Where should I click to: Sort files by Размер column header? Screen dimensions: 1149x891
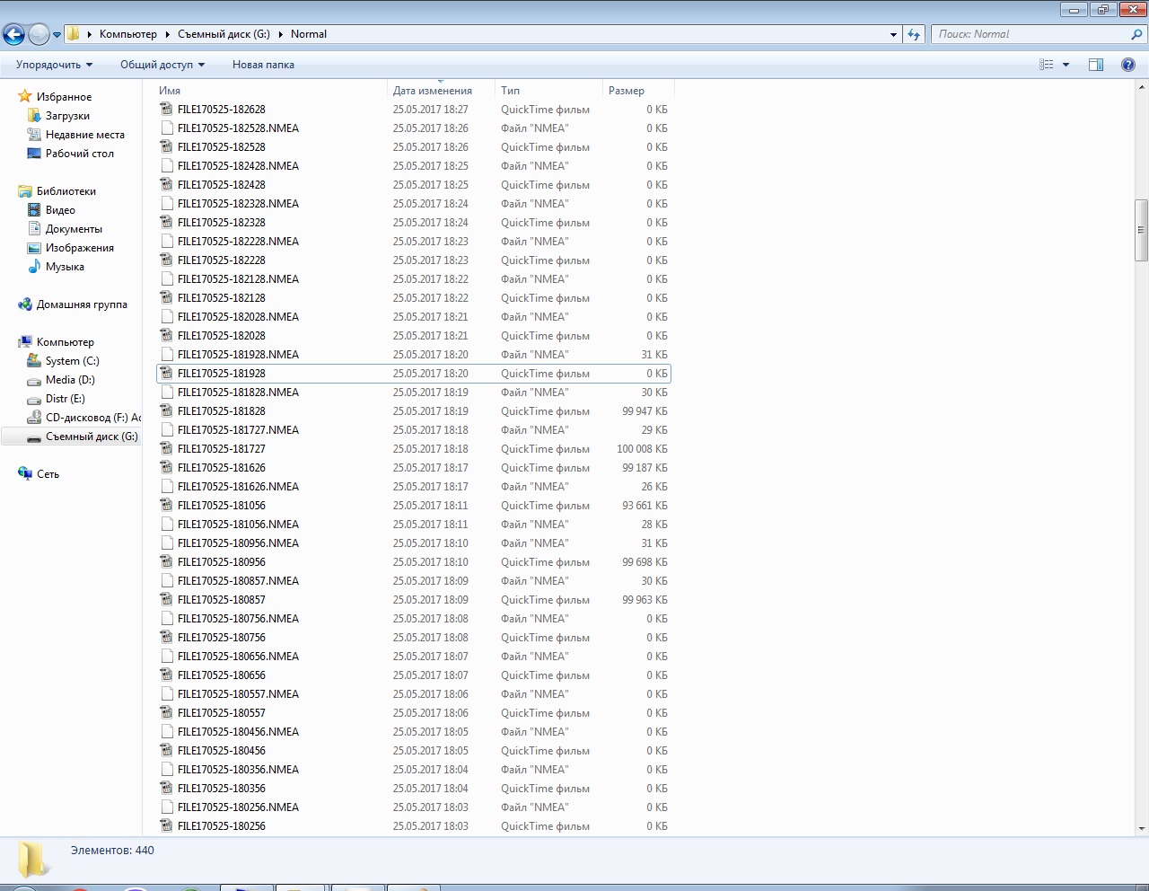(x=627, y=91)
